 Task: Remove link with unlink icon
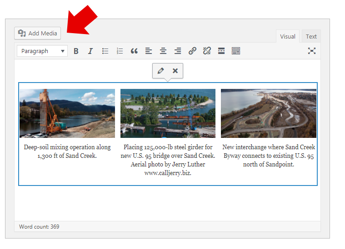tap(207, 51)
